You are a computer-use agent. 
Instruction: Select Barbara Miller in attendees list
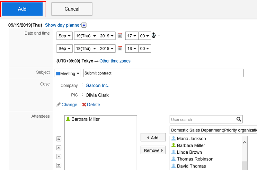click(x=85, y=119)
